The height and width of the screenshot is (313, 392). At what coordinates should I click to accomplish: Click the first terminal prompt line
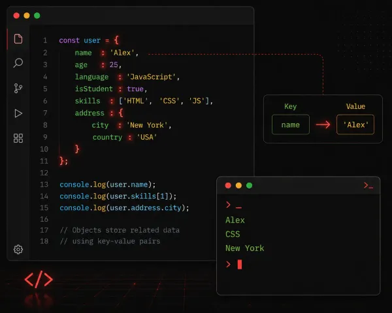[x=233, y=205]
